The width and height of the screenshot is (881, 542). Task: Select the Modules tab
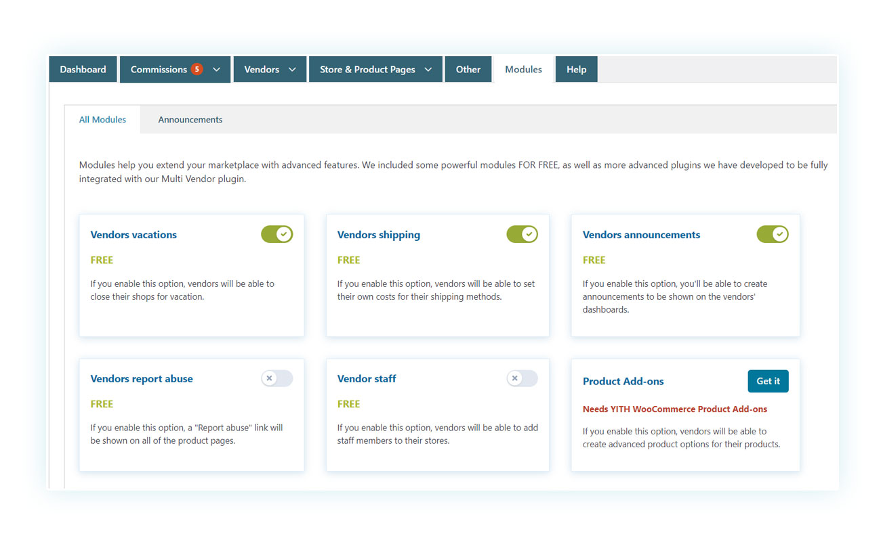pyautogui.click(x=523, y=70)
